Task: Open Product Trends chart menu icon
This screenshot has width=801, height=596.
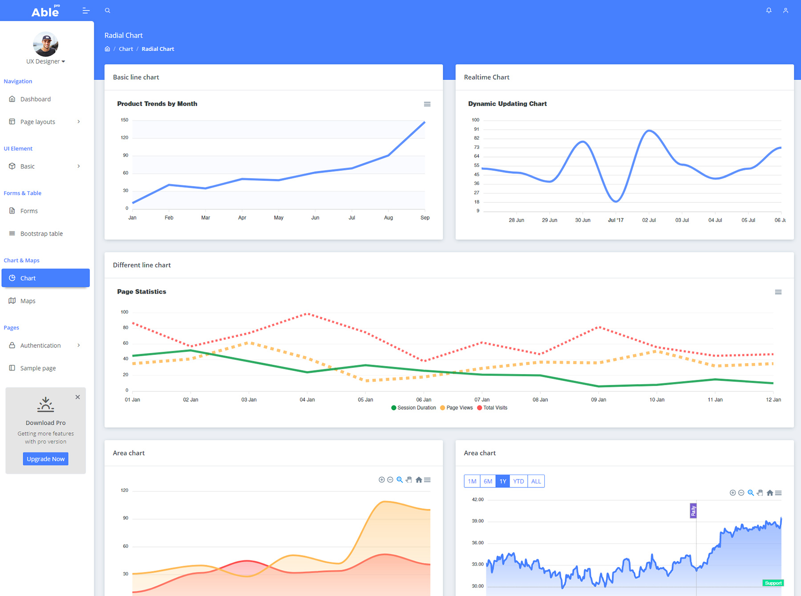Action: [x=427, y=104]
